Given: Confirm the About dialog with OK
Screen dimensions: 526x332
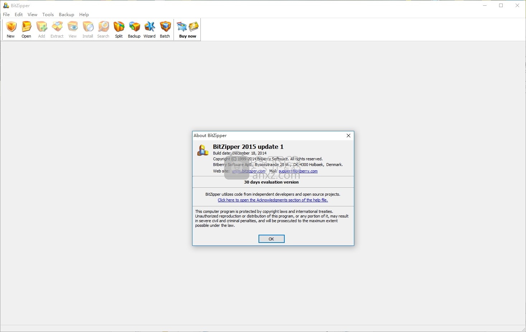Looking at the screenshot, I should pos(271,239).
